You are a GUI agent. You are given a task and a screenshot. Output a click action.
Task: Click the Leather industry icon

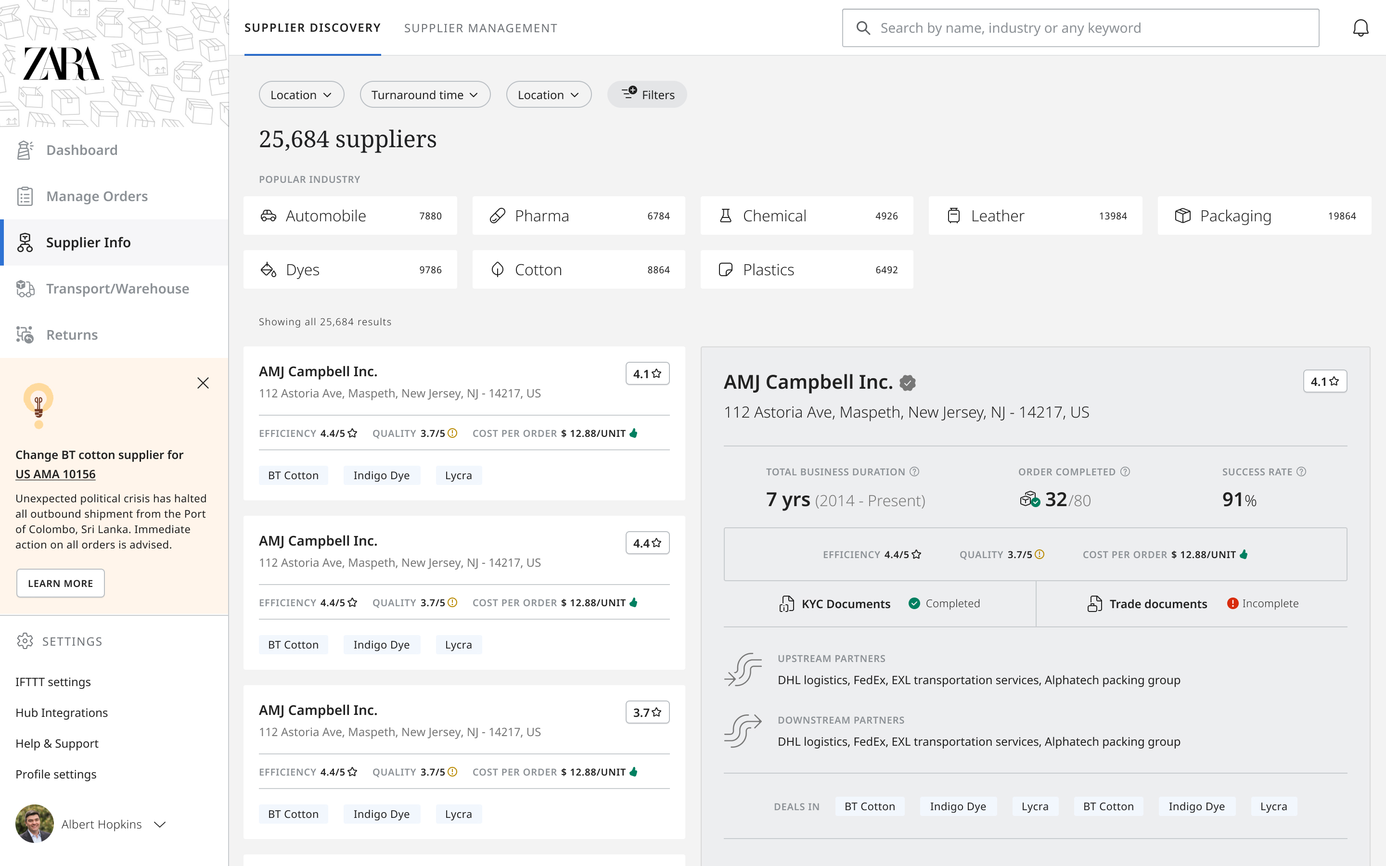pos(953,216)
